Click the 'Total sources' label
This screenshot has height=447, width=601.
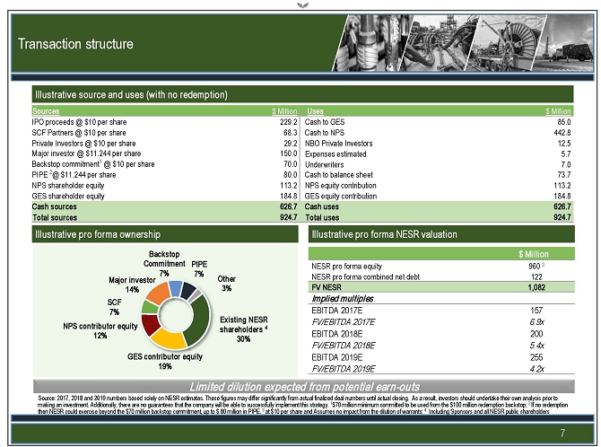[x=55, y=217]
